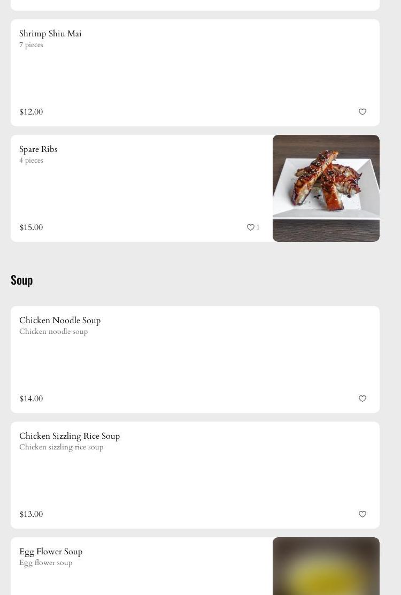This screenshot has width=401, height=595.
Task: Like the Shrimp Shiu Mai item
Action: (x=363, y=112)
